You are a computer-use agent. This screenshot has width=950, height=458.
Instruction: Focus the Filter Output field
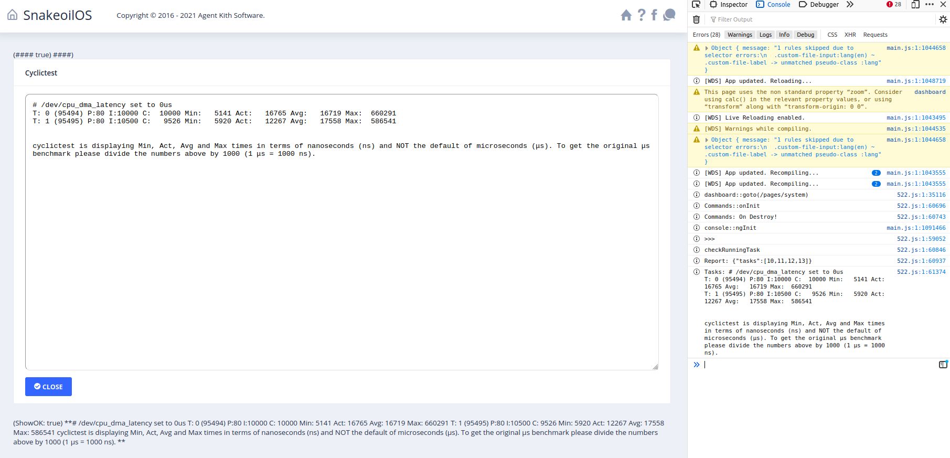pyautogui.click(x=821, y=19)
